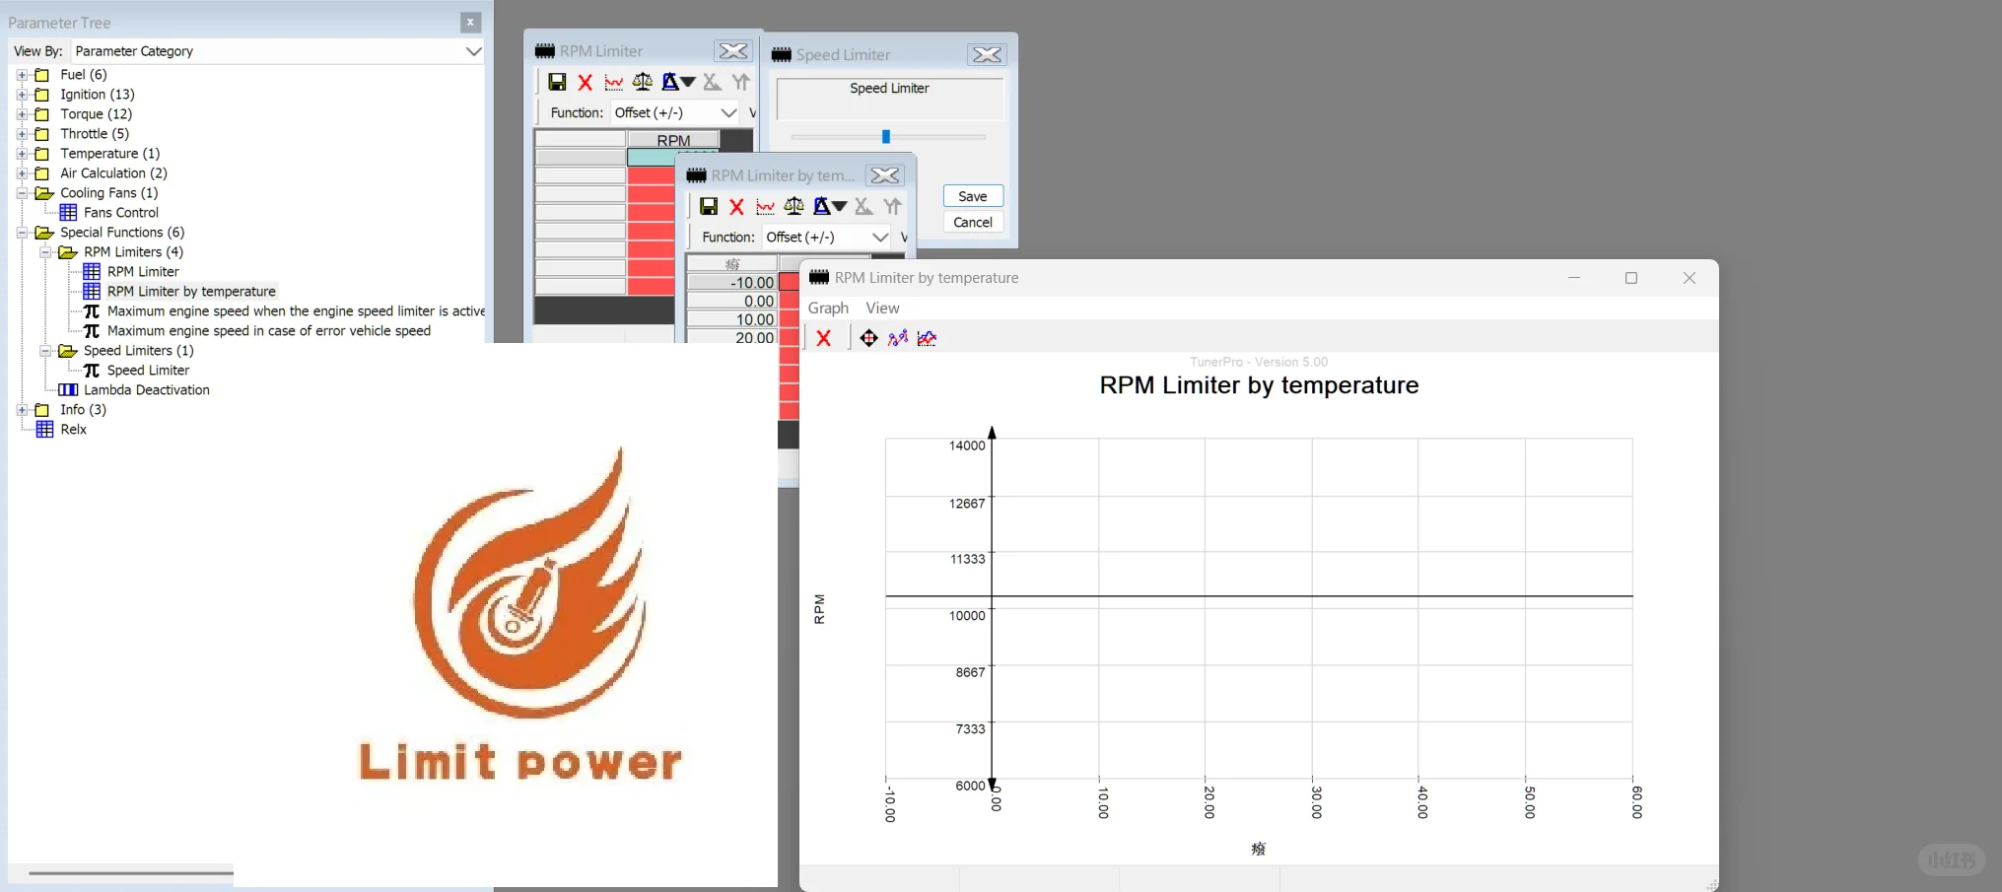Image resolution: width=2002 pixels, height=892 pixels.
Task: Expand the Info (3) category
Action: click(22, 409)
